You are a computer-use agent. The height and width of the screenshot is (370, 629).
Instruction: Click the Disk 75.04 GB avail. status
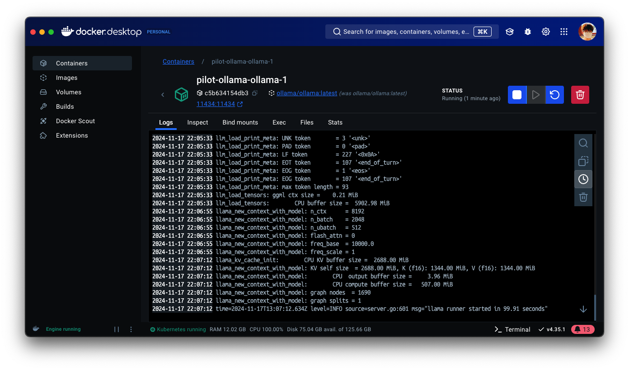329,329
